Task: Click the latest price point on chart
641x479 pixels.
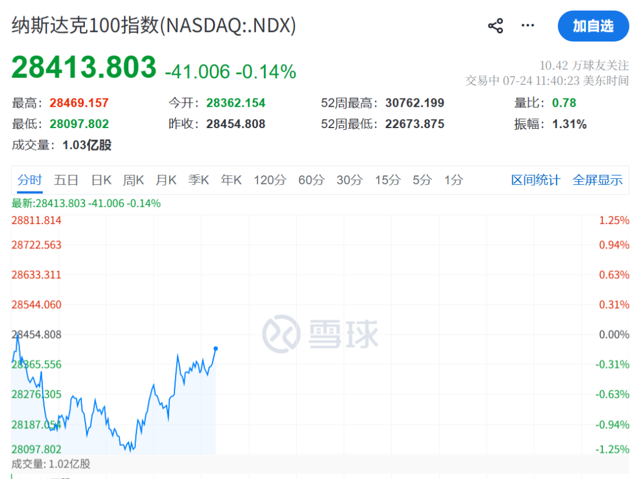Action: [x=215, y=349]
